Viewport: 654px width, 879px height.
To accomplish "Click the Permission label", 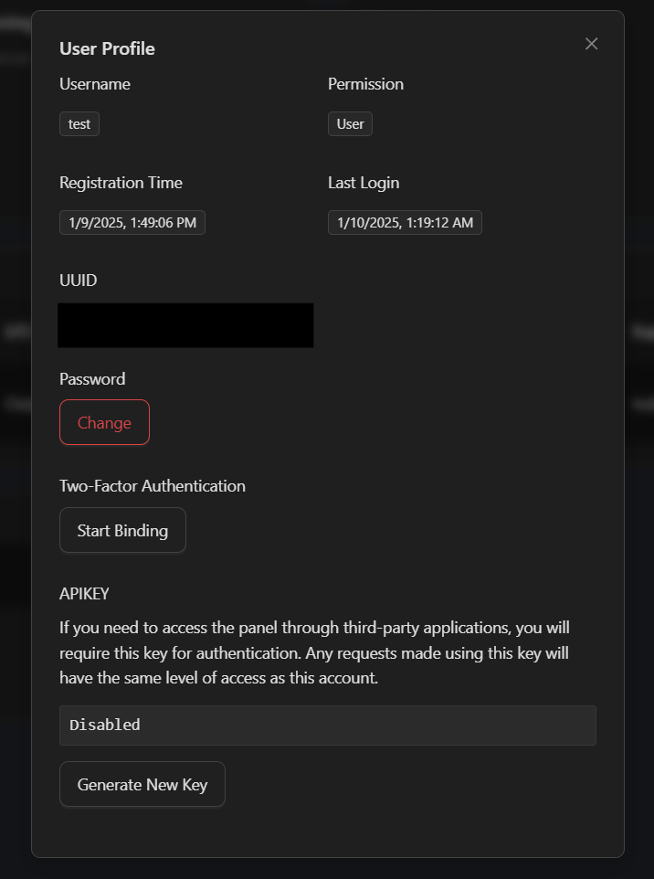I will (x=365, y=84).
